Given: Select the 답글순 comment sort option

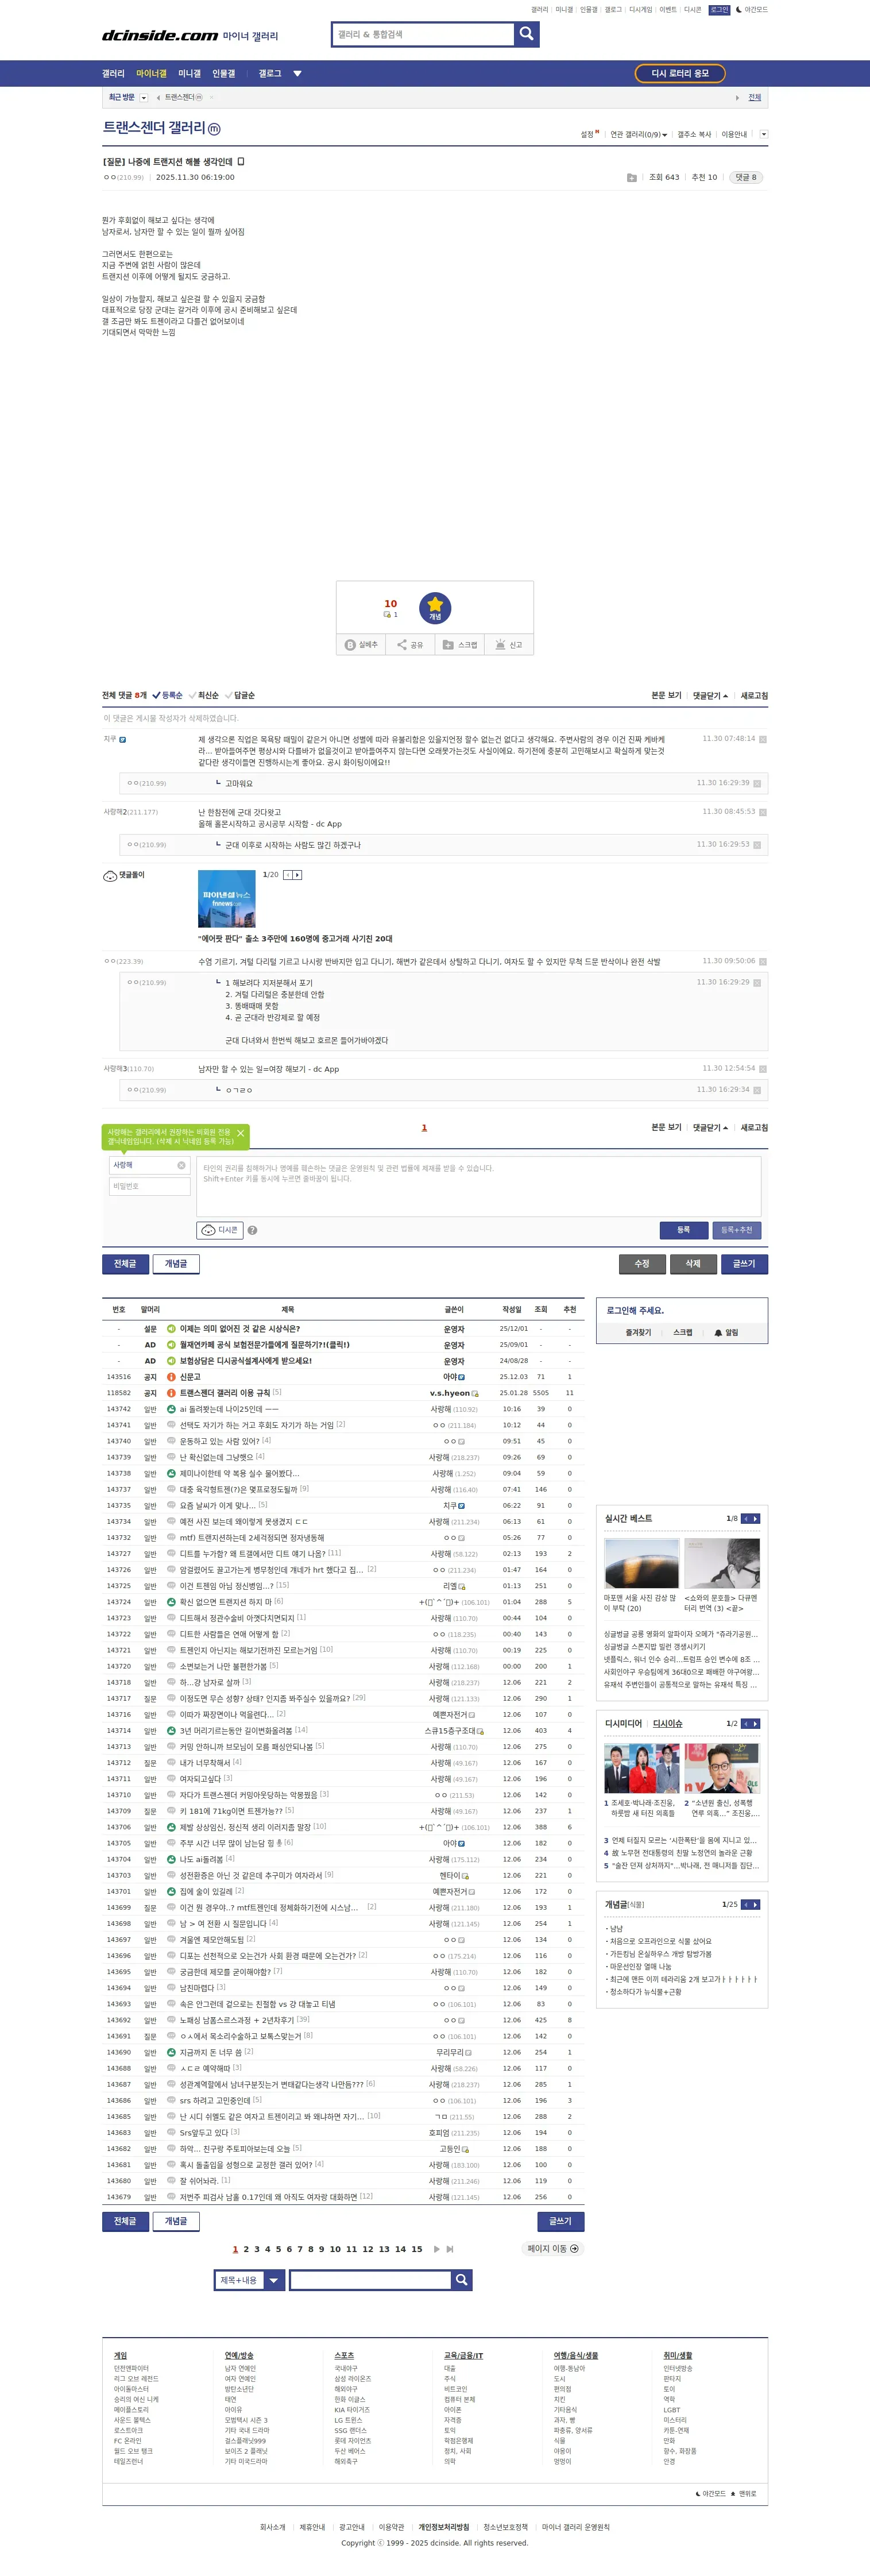Looking at the screenshot, I should (240, 696).
